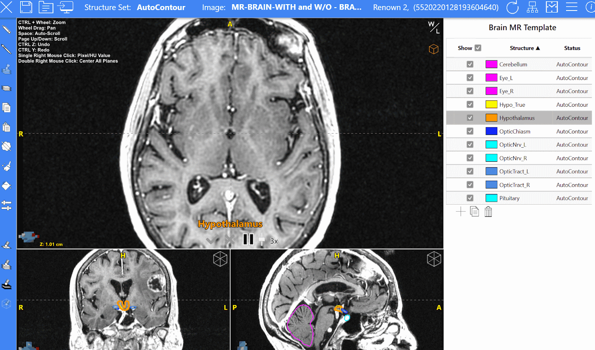Click the stacked layers tool
The width and height of the screenshot is (595, 350).
pos(7,89)
